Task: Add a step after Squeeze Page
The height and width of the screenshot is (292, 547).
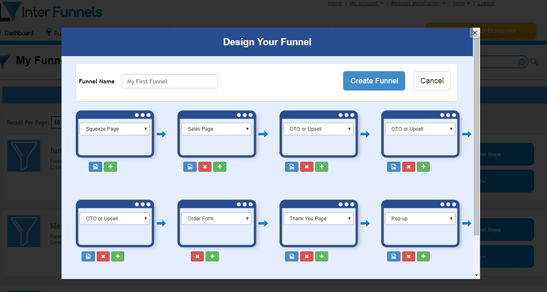Action: coord(110,167)
